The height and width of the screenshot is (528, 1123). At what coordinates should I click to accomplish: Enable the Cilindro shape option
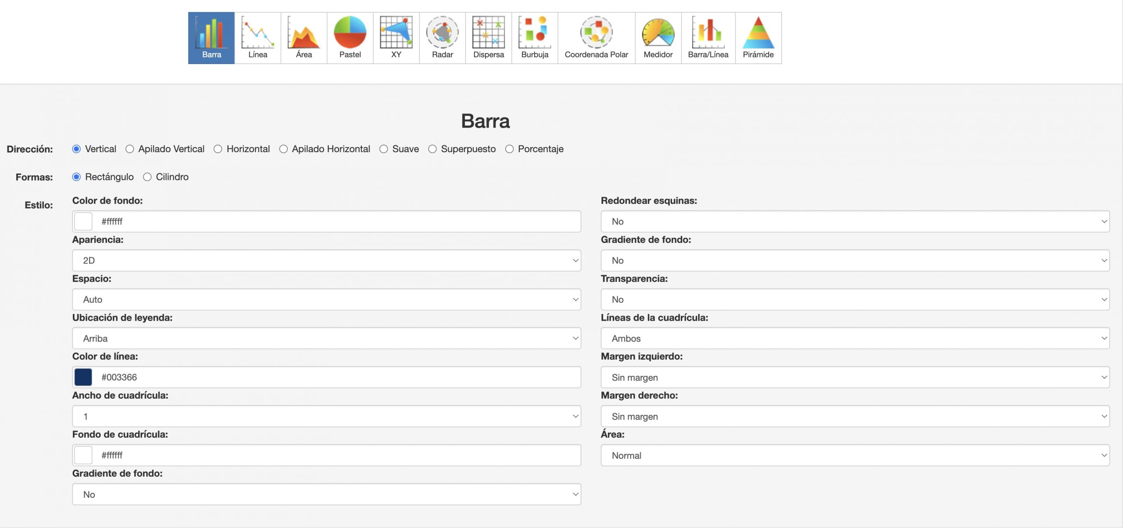point(147,177)
